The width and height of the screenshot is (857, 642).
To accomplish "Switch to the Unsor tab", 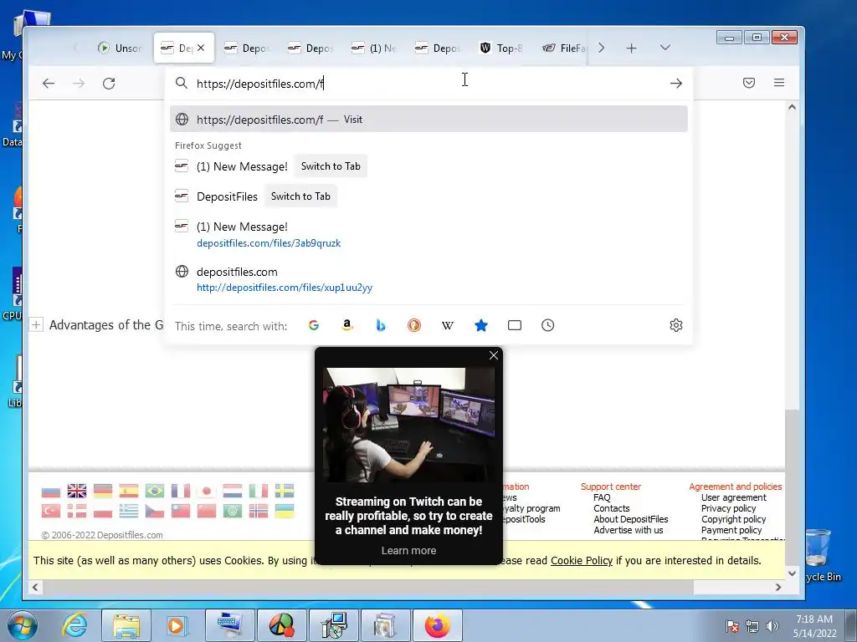I will point(120,48).
